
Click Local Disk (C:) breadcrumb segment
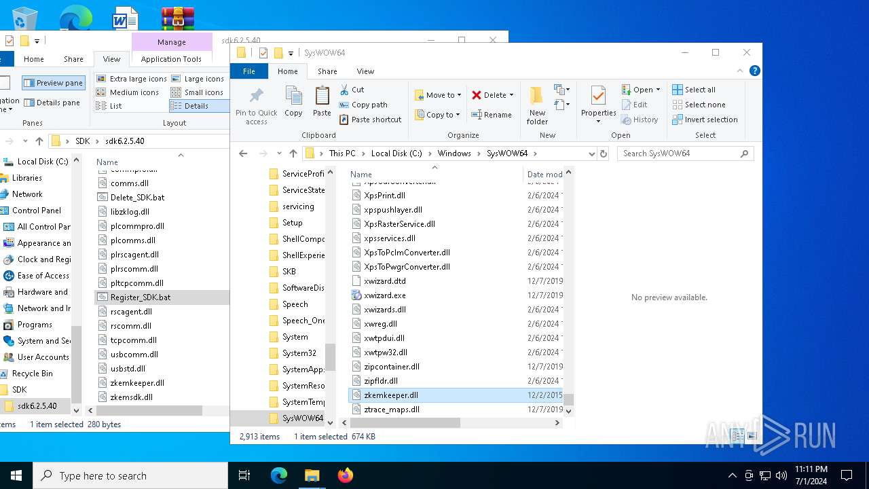point(396,153)
